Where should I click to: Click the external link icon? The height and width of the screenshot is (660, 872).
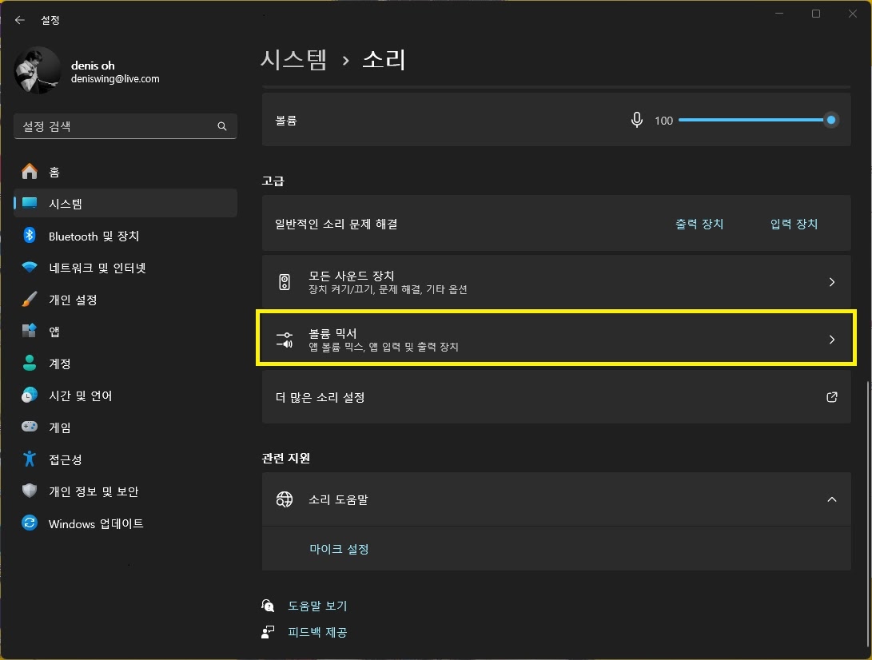(x=832, y=397)
